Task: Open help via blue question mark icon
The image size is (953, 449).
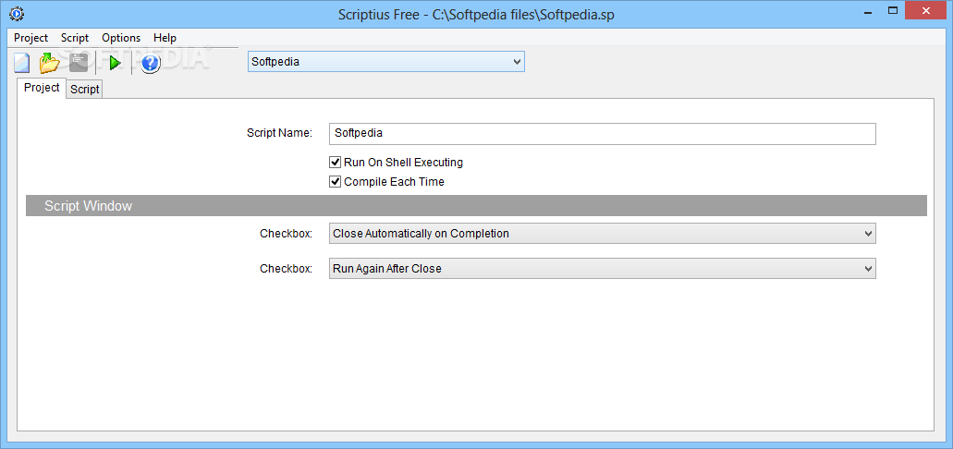Action: 150,63
